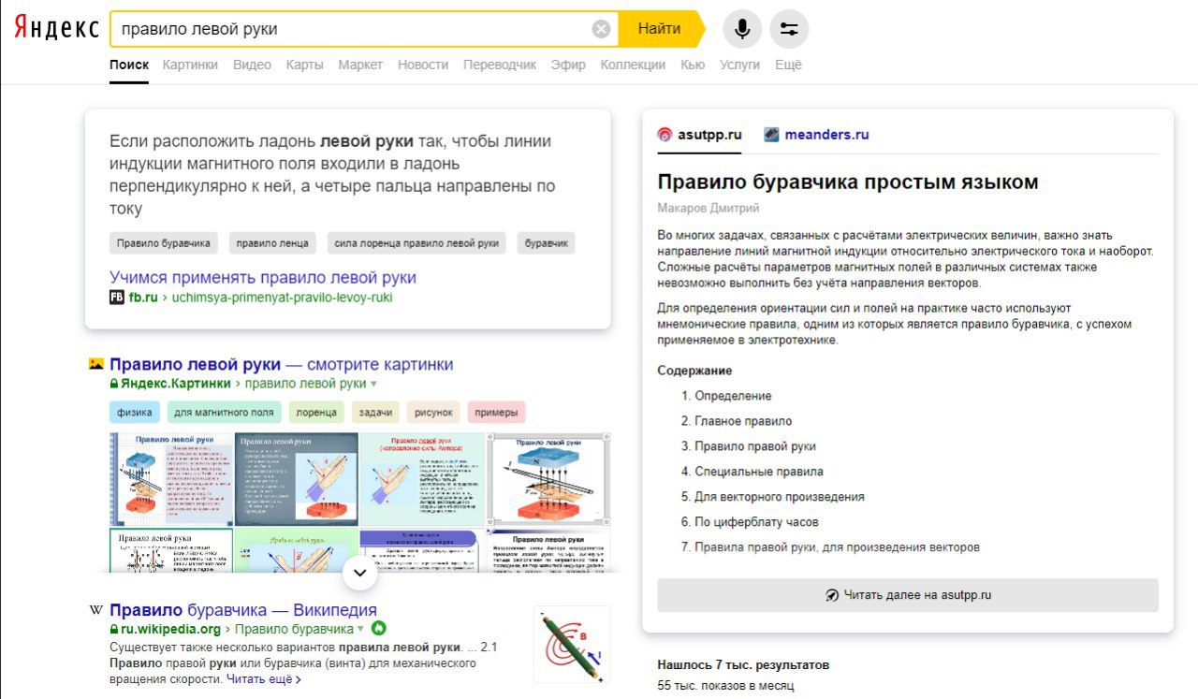The image size is (1198, 699).
Task: Open 'Правило буравчика — Википедия' link
Action: click(243, 610)
